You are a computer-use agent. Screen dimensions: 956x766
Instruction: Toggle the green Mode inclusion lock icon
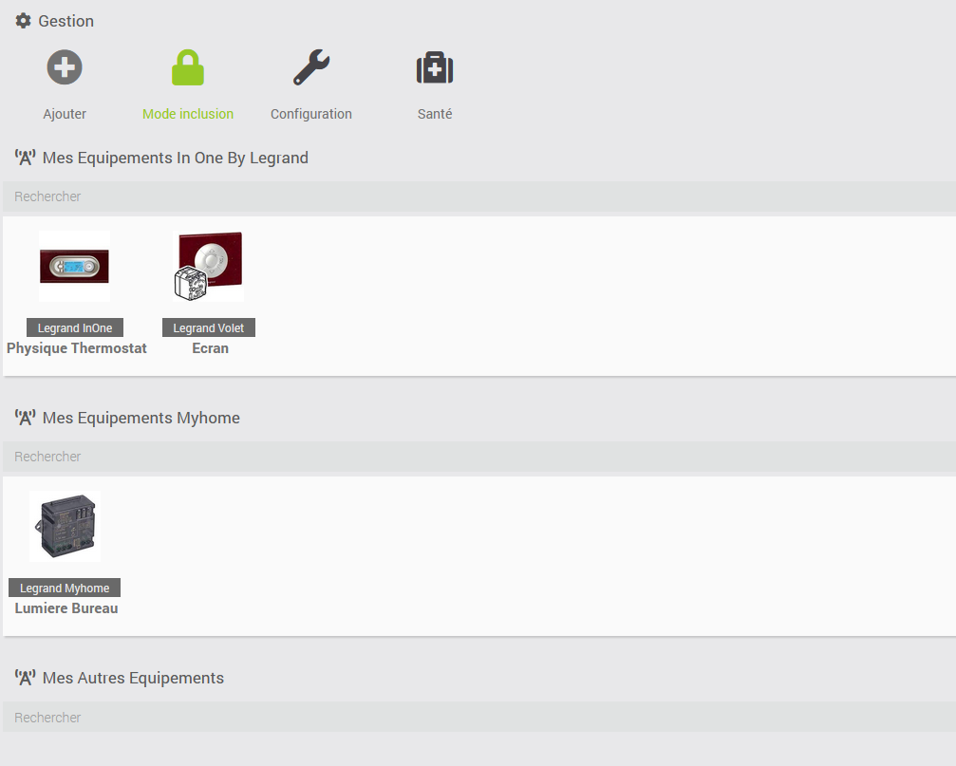click(x=188, y=68)
